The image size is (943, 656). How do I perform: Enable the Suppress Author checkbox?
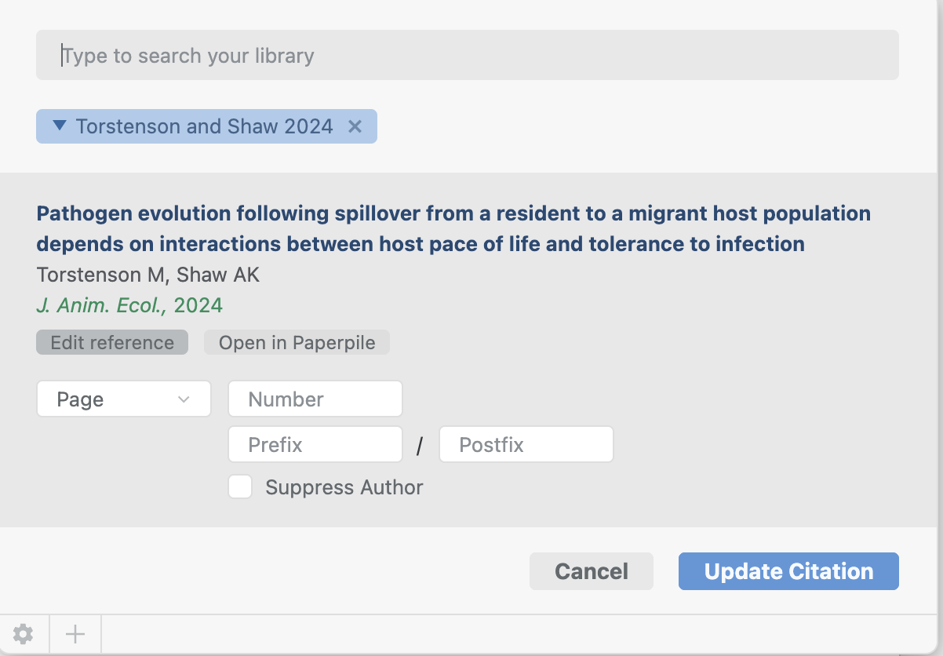[x=240, y=487]
